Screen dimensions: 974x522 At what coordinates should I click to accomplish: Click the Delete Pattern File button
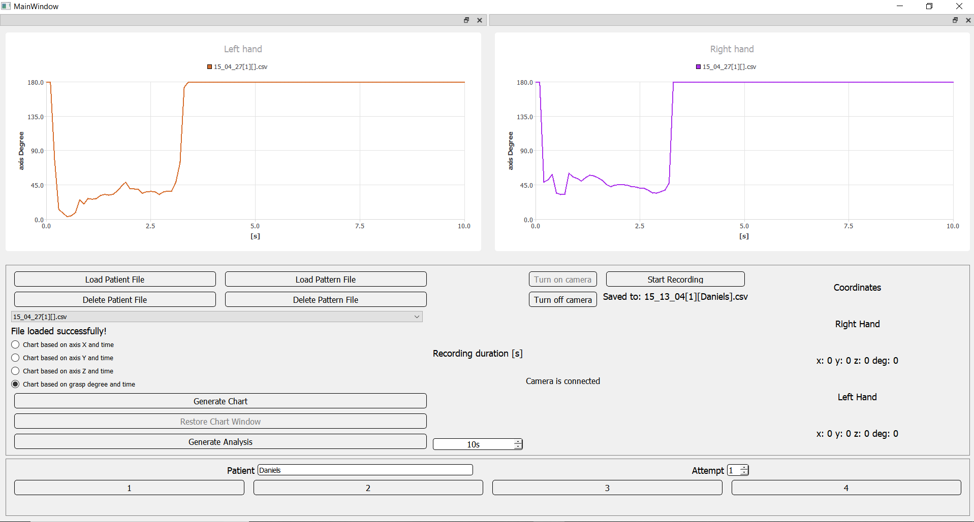(x=326, y=300)
